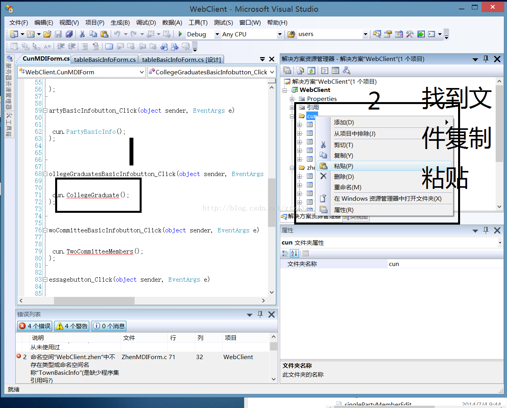The width and height of the screenshot is (507, 408).
Task: Click the Solution Explorer vertical scrollbar thumb
Action: point(499,124)
